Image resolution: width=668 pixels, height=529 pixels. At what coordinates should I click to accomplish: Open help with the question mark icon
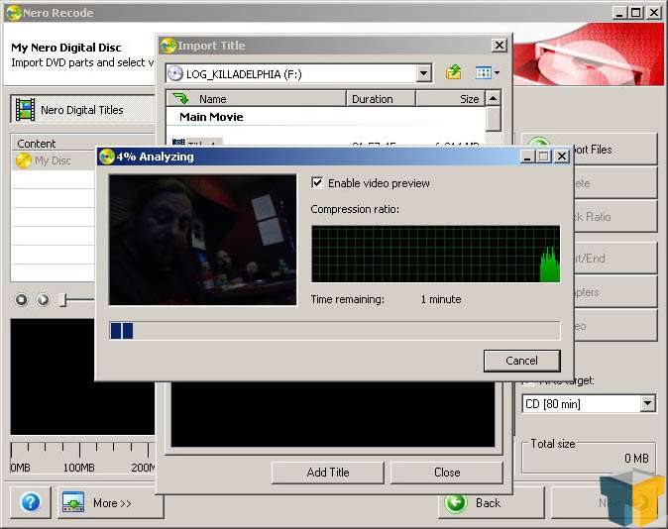[31, 502]
